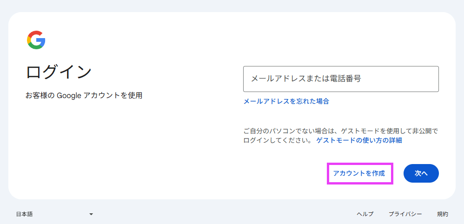Open the ヘルプ footer link
Image resolution: width=464 pixels, height=224 pixels.
tap(365, 214)
